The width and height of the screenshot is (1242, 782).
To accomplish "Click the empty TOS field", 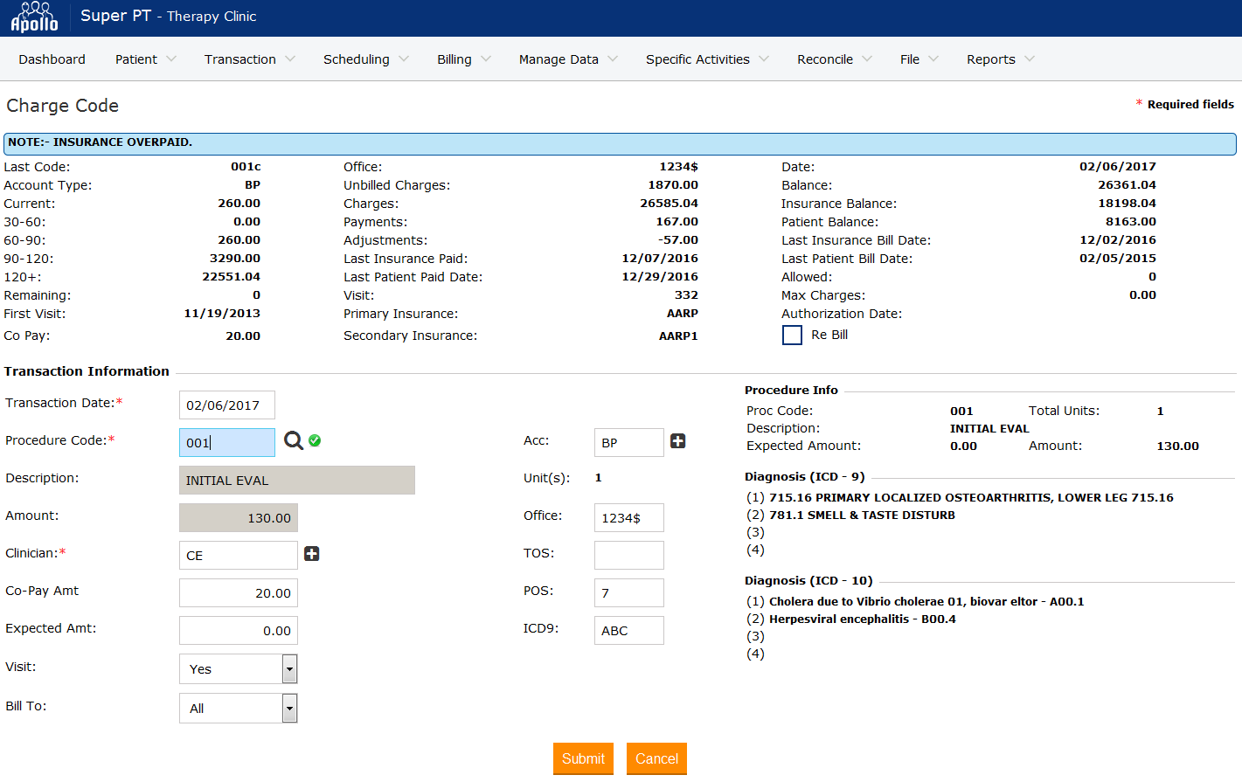I will pos(628,556).
